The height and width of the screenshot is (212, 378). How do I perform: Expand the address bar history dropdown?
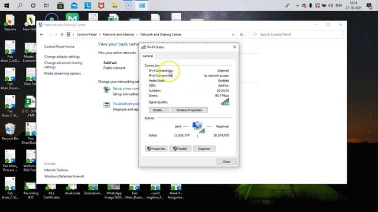click(x=233, y=35)
